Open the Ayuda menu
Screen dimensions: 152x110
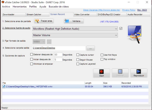click(x=43, y=7)
